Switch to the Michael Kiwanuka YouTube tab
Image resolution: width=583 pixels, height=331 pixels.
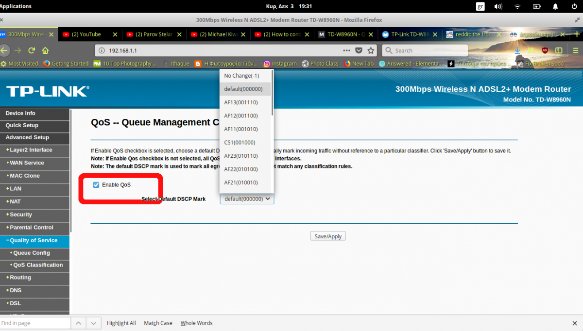click(x=219, y=34)
